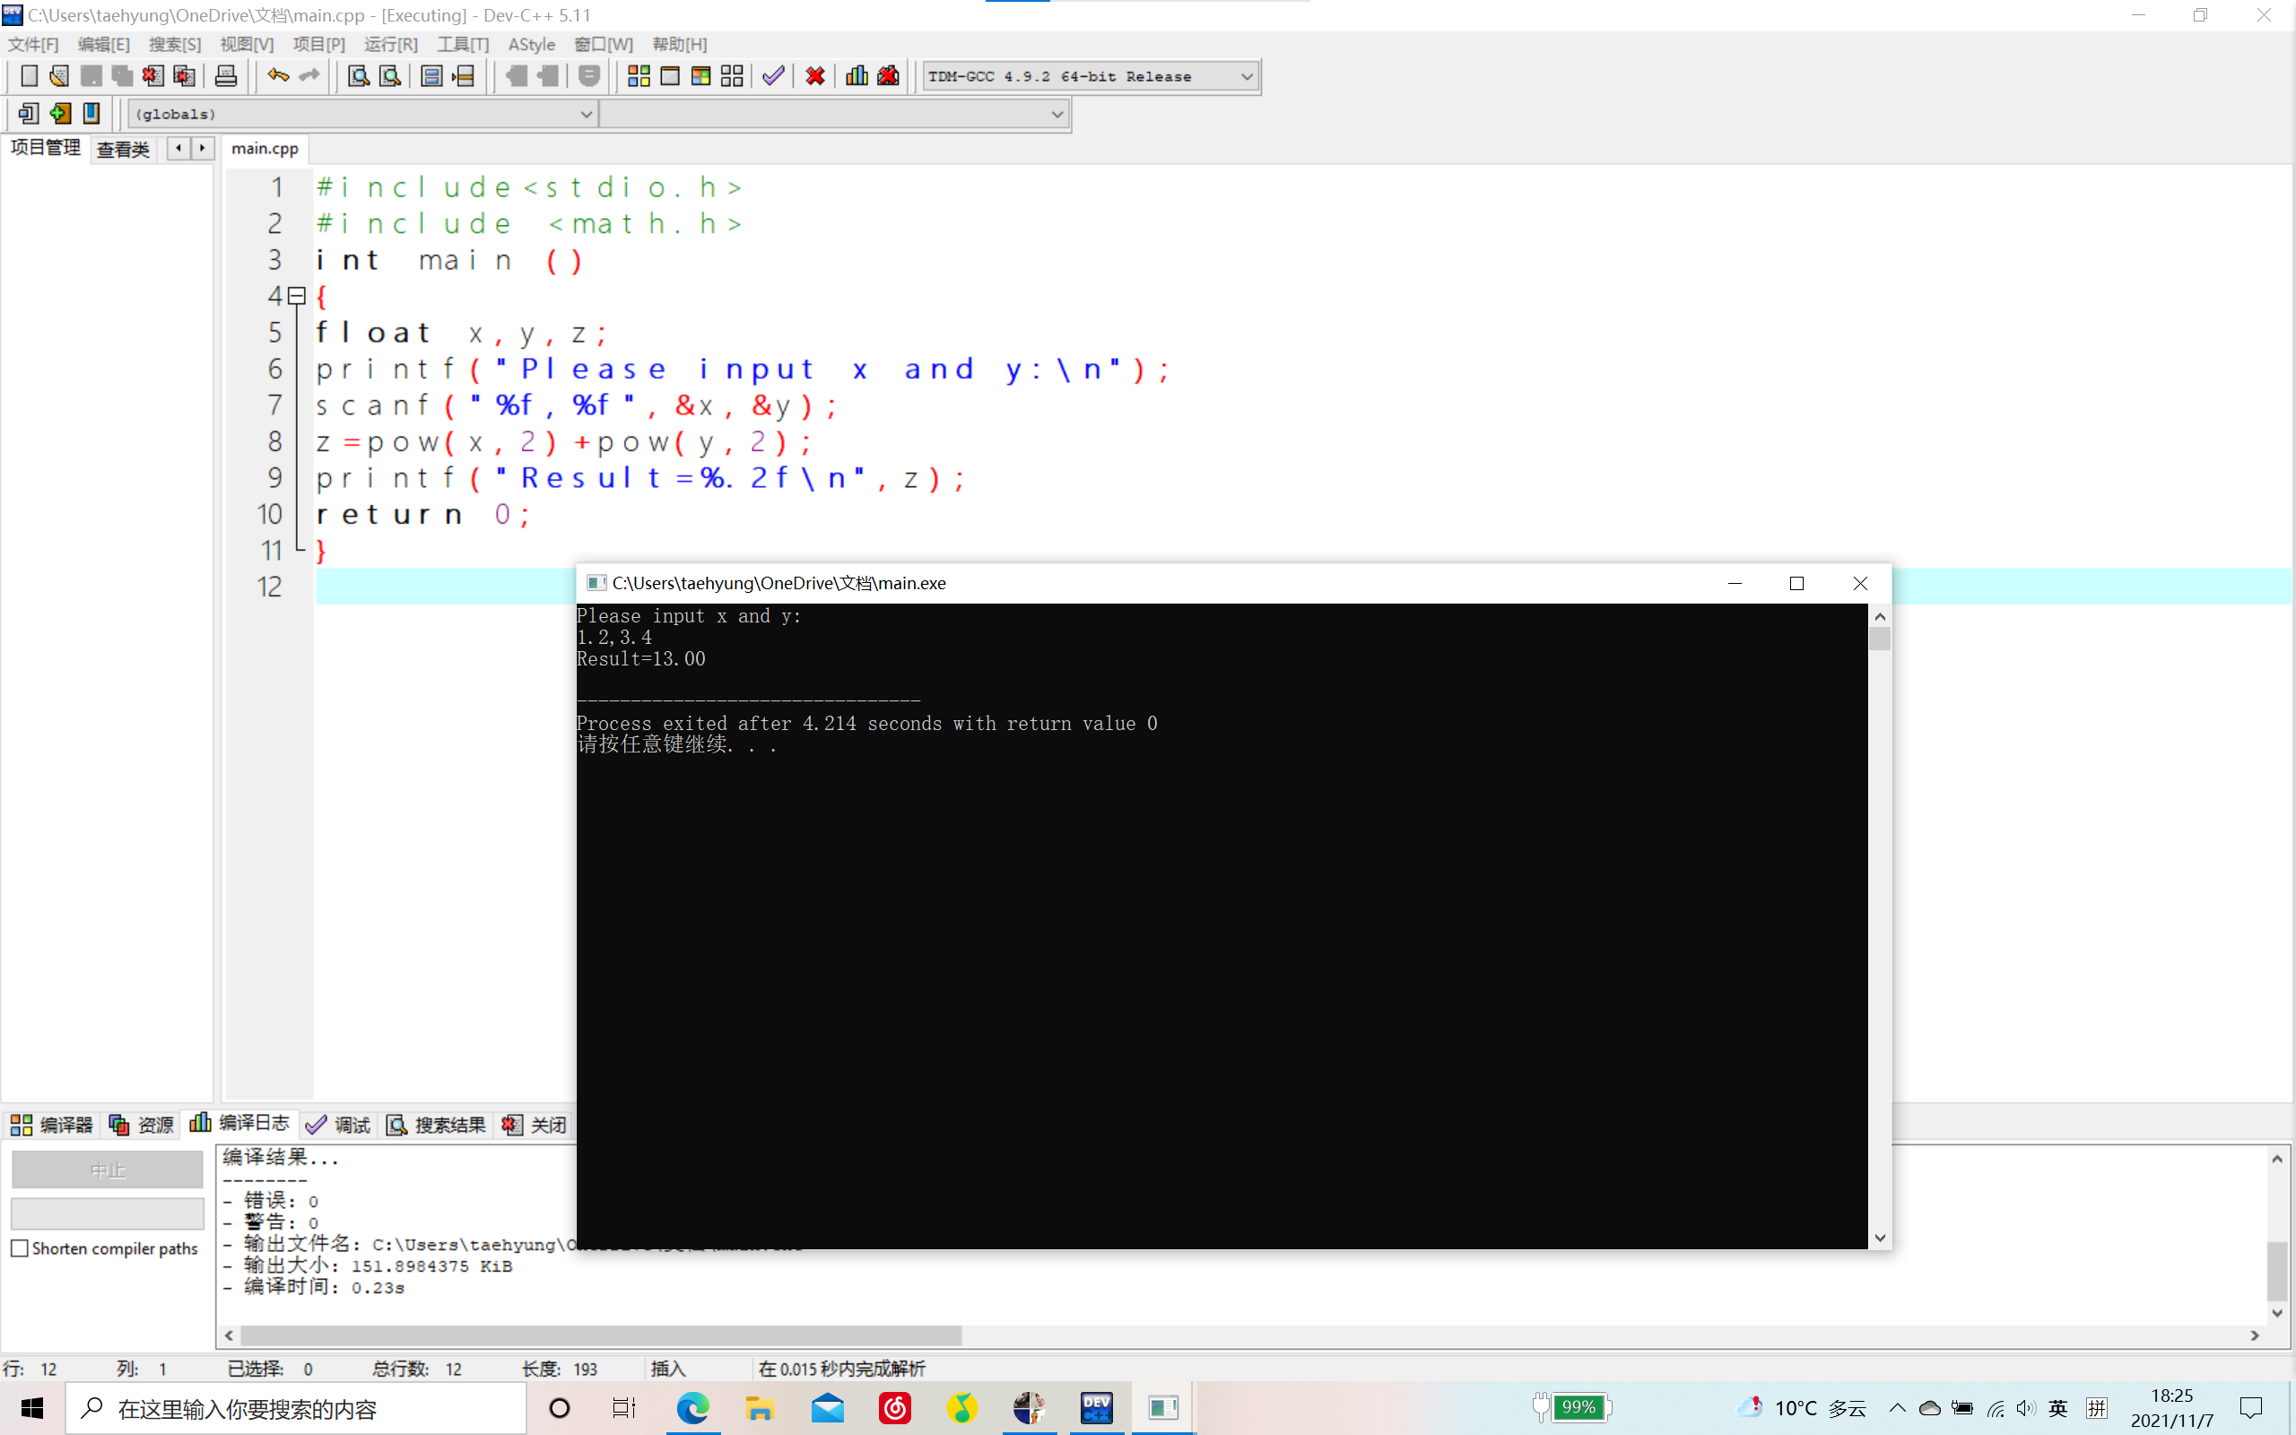Open Dev-C++ from the Windows taskbar
Viewport: 2296px width, 1435px height.
click(1096, 1408)
